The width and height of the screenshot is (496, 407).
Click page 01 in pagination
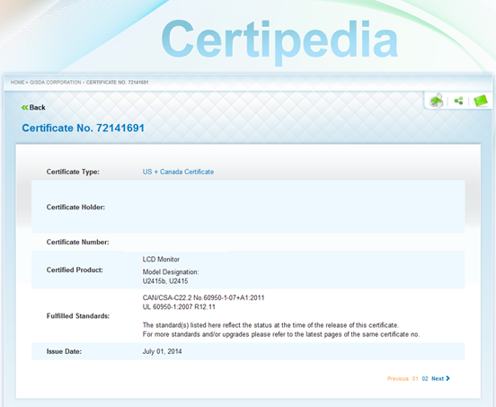click(x=415, y=378)
